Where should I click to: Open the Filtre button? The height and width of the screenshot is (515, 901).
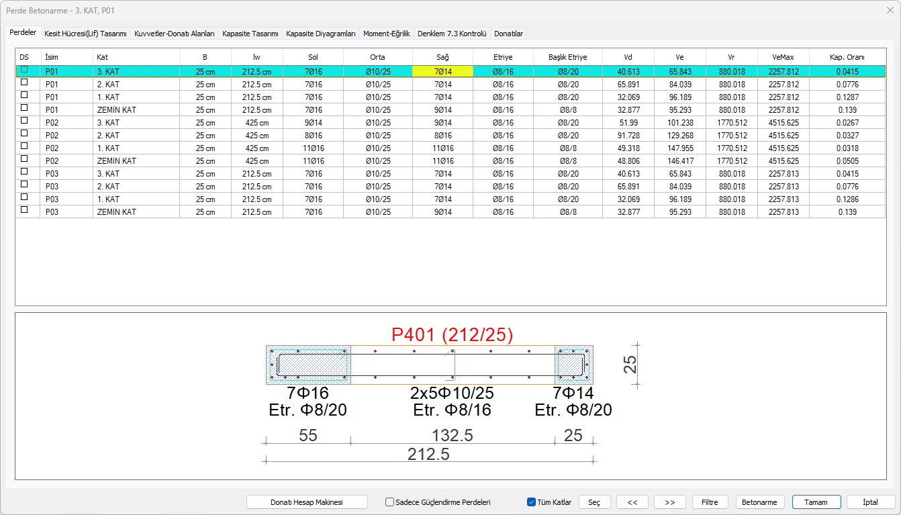[x=710, y=502]
